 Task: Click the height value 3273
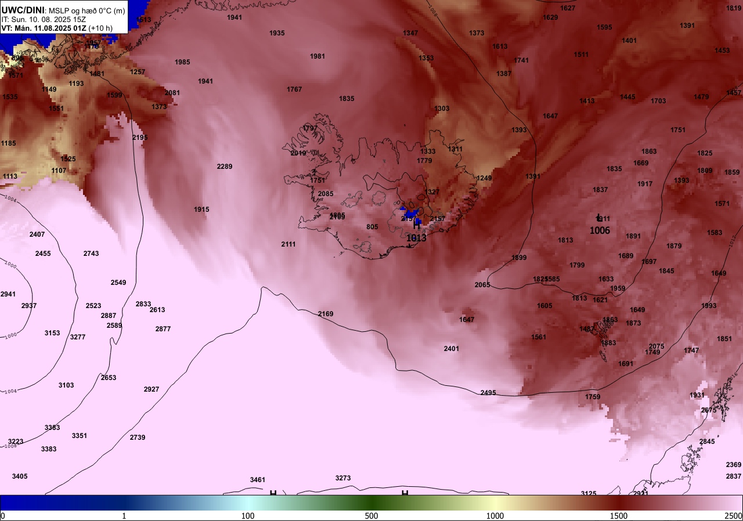[343, 478]
